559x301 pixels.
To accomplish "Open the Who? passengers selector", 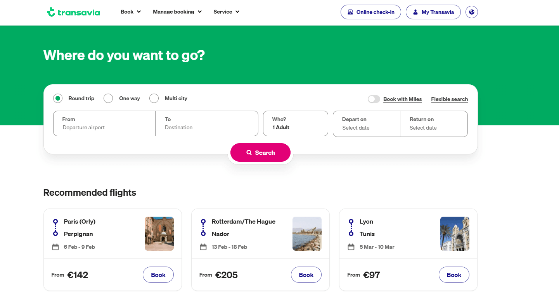I will 296,123.
